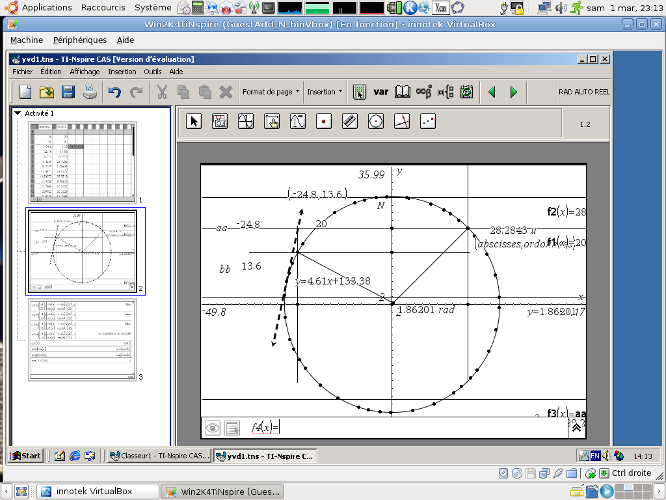
Task: Click the volume speaker icon in top panel
Action: (x=561, y=7)
